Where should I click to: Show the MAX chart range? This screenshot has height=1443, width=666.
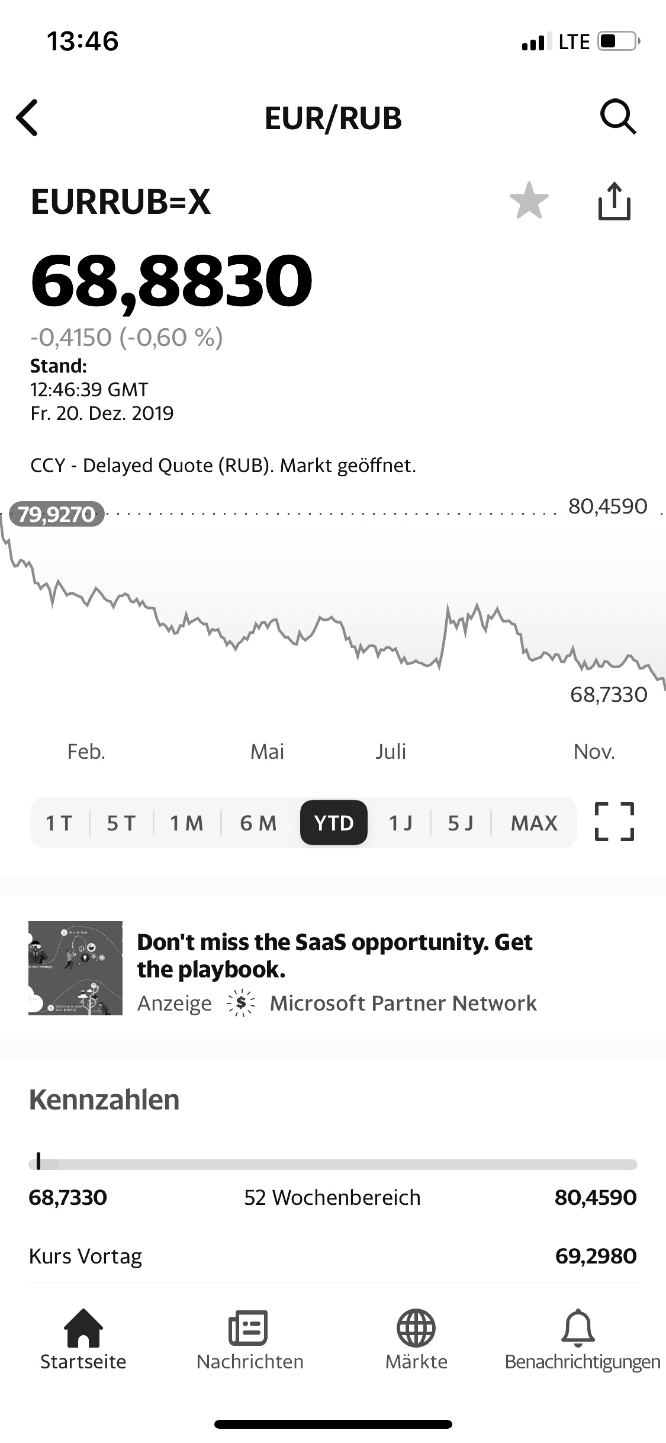click(534, 823)
